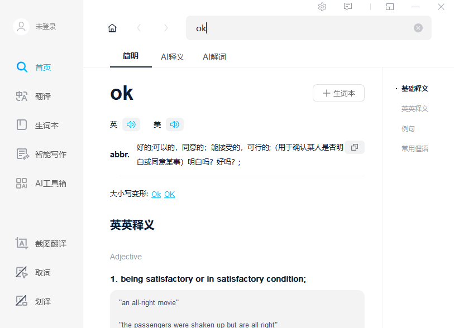Click the icon beside 划译
The image size is (454, 328).
point(22,301)
